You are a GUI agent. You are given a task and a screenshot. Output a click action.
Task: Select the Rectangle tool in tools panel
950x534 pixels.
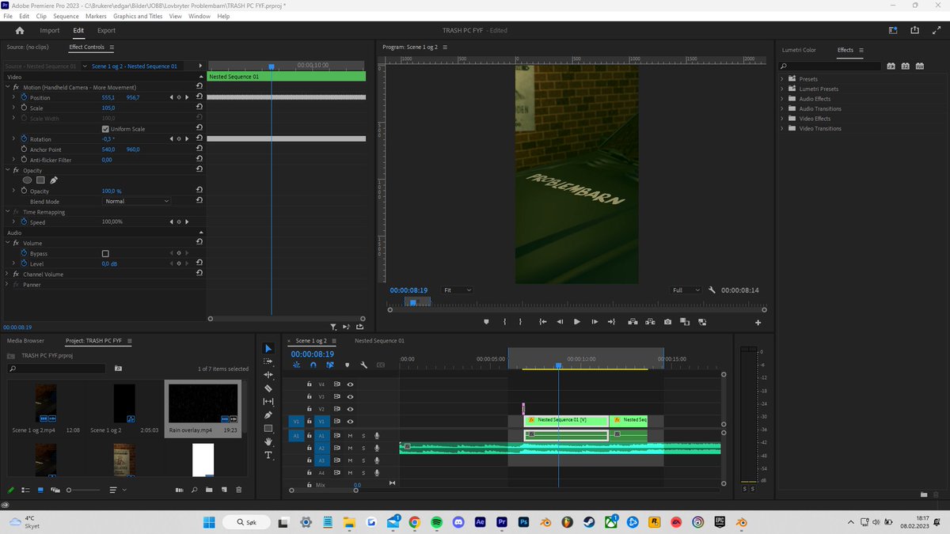tap(268, 428)
